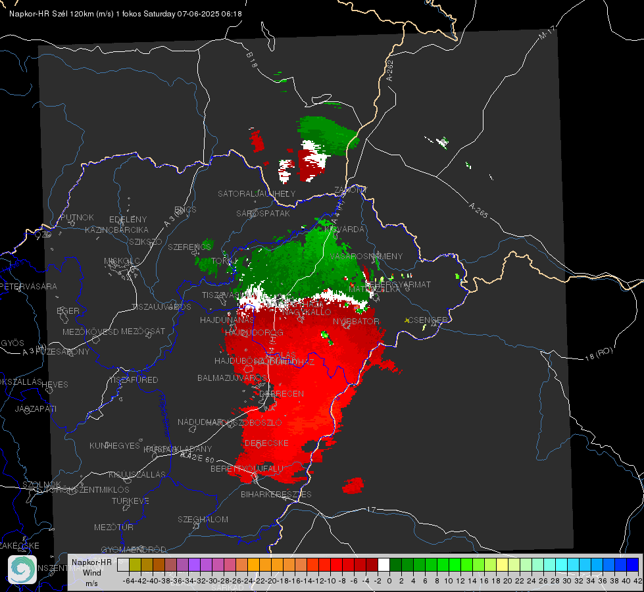Select the EDELÉNY label

[128, 220]
